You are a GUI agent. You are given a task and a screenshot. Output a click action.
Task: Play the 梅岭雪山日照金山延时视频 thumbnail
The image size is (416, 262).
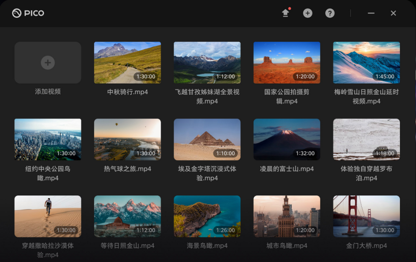point(366,62)
